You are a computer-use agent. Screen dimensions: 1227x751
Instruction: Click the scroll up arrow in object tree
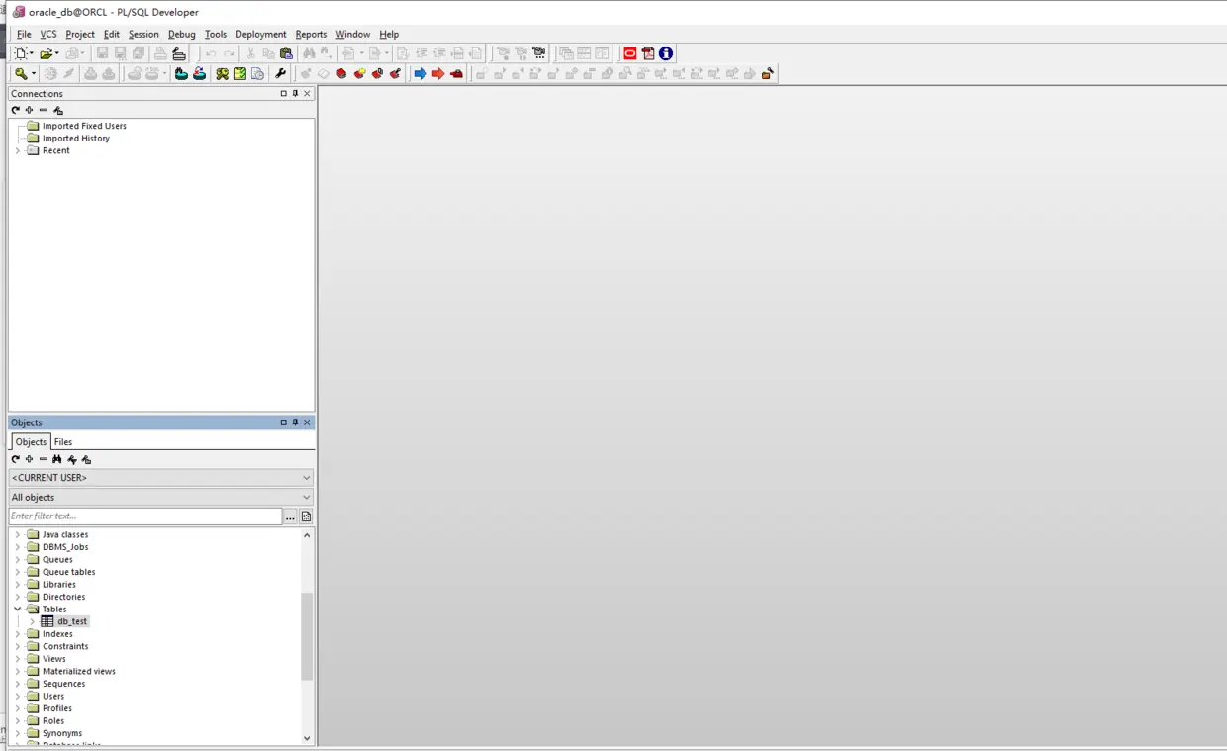(307, 535)
